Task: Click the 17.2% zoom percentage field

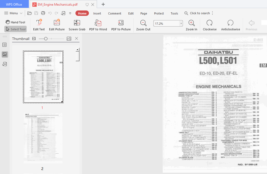Action: pyautogui.click(x=166, y=24)
